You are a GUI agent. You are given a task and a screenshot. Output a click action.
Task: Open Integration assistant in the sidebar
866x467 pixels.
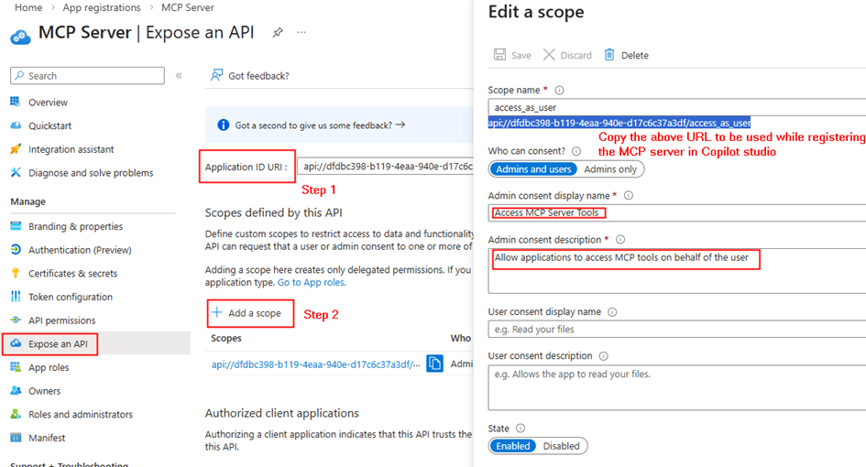coord(71,149)
